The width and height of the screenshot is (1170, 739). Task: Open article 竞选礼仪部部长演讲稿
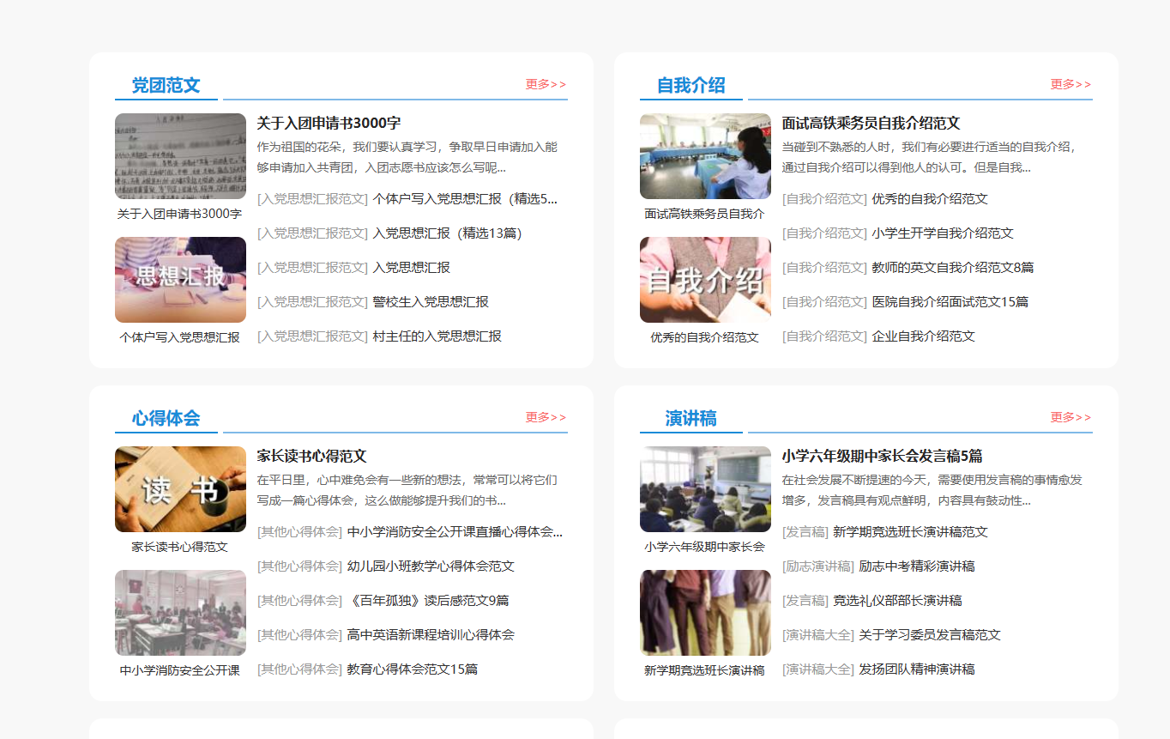click(897, 601)
